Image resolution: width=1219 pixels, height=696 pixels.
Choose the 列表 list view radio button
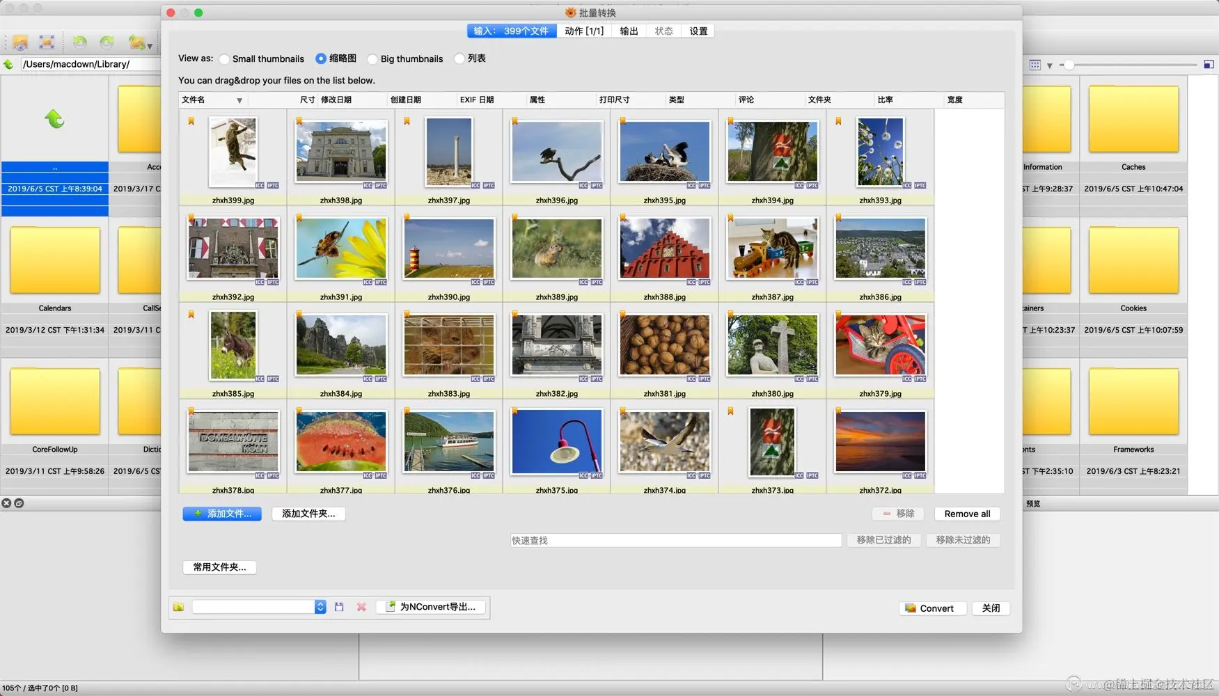pos(459,59)
